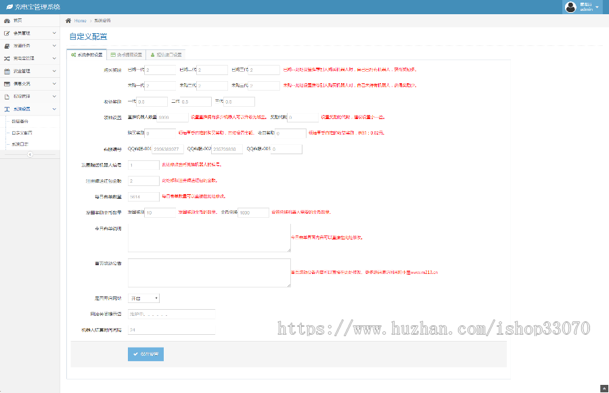This screenshot has height=393, width=609.
Task: Click the robot quantity field showing 9999
Action: coord(173,117)
